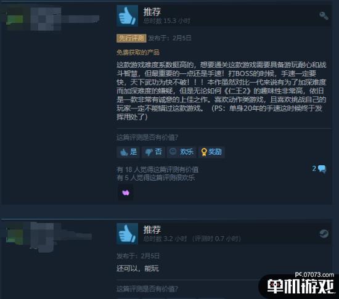Click the first reviewer's blurred username

click(x=65, y=19)
